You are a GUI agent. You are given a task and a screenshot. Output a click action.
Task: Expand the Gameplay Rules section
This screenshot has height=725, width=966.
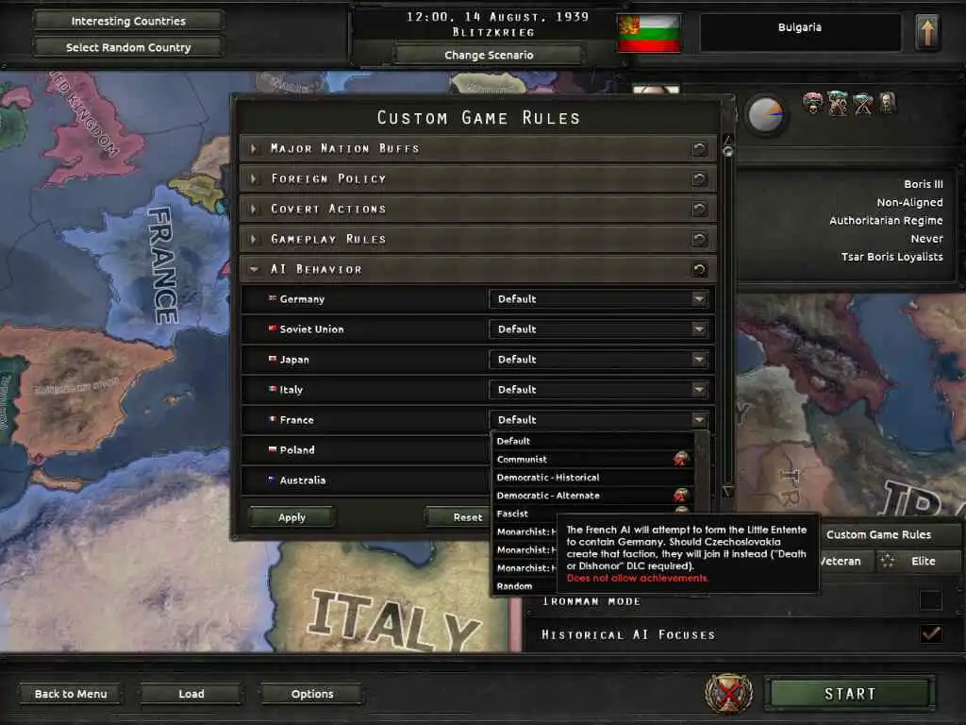click(255, 239)
